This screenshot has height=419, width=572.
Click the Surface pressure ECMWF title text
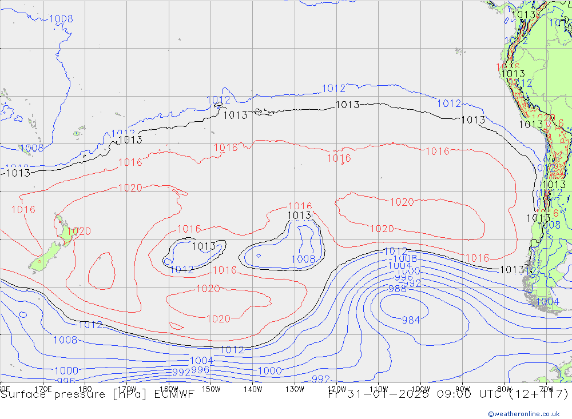tap(97, 394)
